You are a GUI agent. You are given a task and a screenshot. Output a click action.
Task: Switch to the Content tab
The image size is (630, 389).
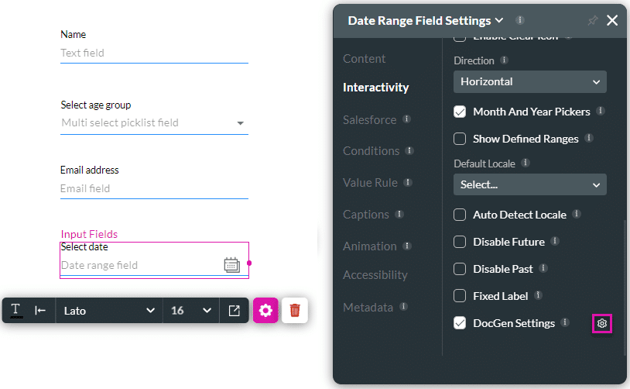(x=364, y=59)
